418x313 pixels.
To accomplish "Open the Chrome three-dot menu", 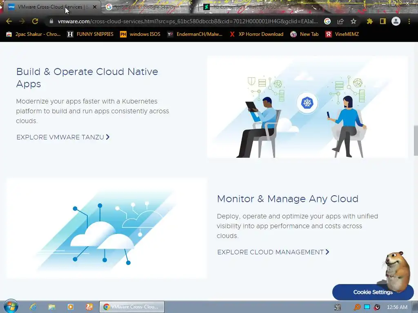I will [409, 21].
